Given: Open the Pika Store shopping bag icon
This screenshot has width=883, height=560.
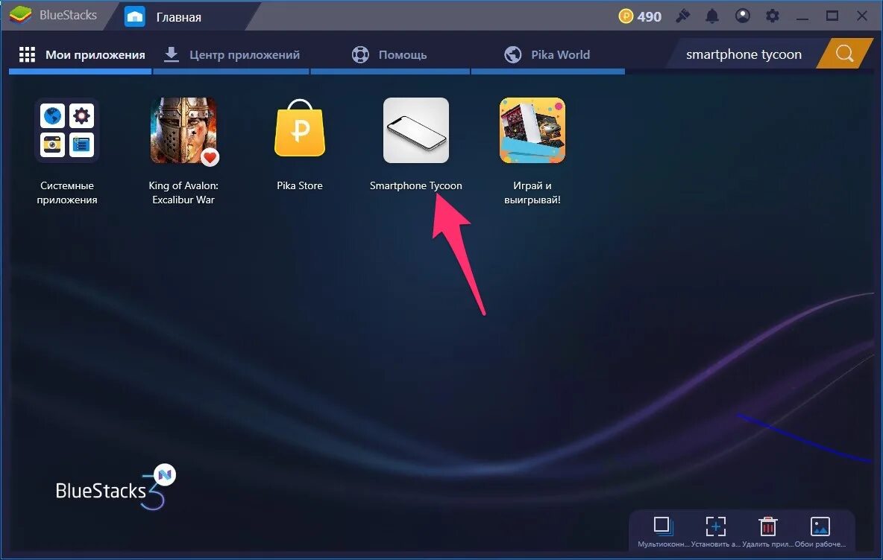Looking at the screenshot, I should coord(300,128).
